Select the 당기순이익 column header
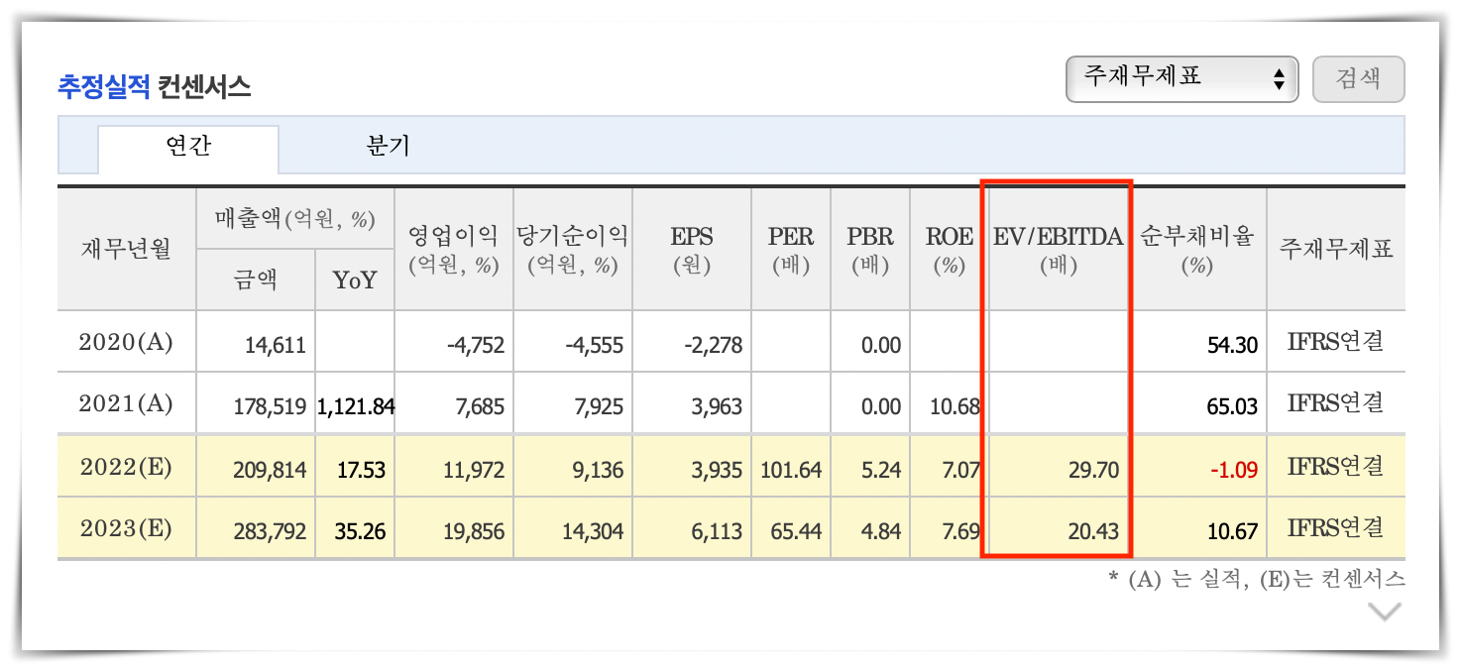1461x672 pixels. click(x=572, y=250)
